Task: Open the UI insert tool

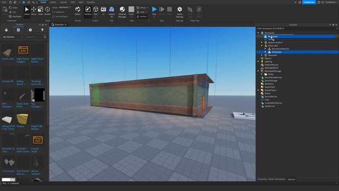Action: (103, 11)
